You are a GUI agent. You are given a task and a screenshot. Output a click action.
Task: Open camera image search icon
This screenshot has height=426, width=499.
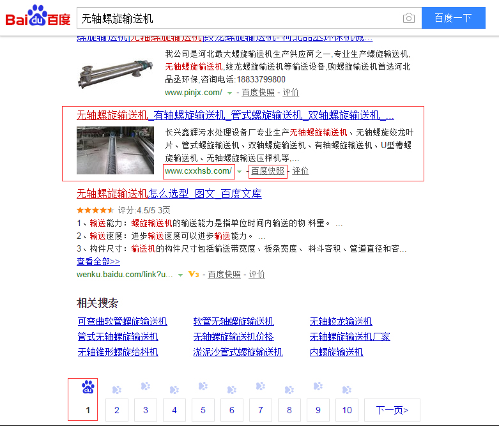(409, 18)
